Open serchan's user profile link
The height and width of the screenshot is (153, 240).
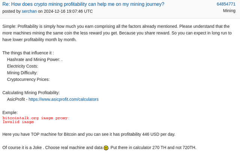tap(29, 11)
